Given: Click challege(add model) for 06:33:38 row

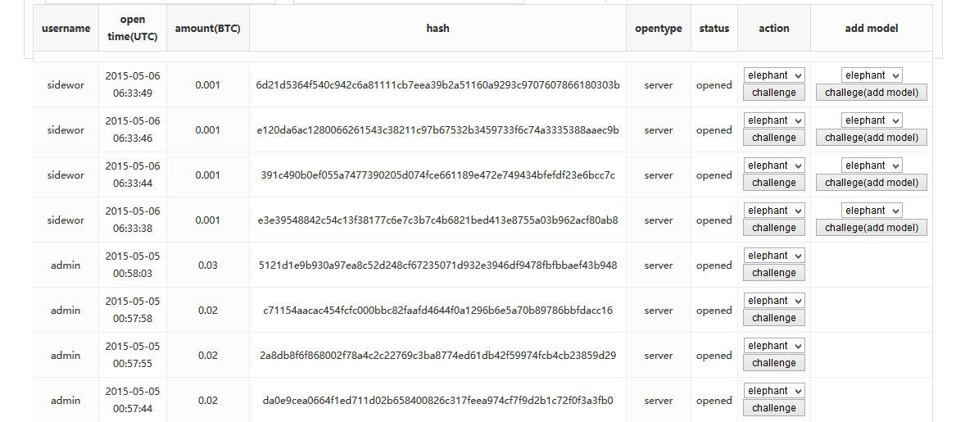Looking at the screenshot, I should click(872, 228).
